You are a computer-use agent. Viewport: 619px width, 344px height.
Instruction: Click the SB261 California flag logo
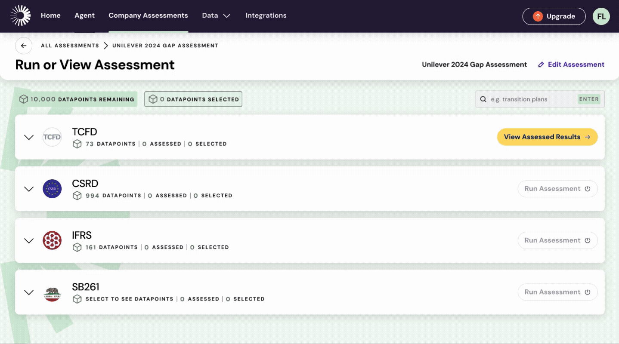[52, 292]
